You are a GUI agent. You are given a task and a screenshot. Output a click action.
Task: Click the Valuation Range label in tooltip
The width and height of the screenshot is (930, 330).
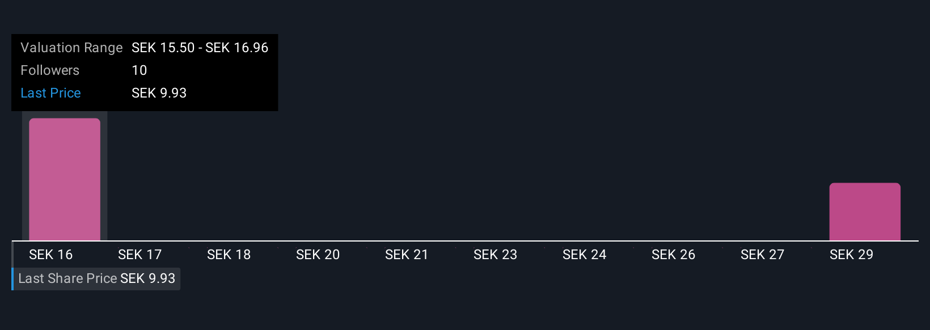(71, 48)
